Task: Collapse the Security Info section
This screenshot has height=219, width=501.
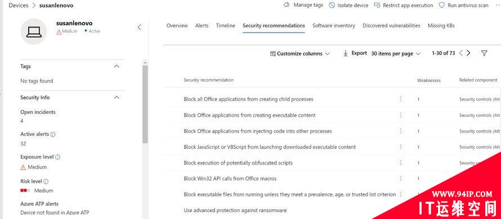Action: click(x=117, y=98)
